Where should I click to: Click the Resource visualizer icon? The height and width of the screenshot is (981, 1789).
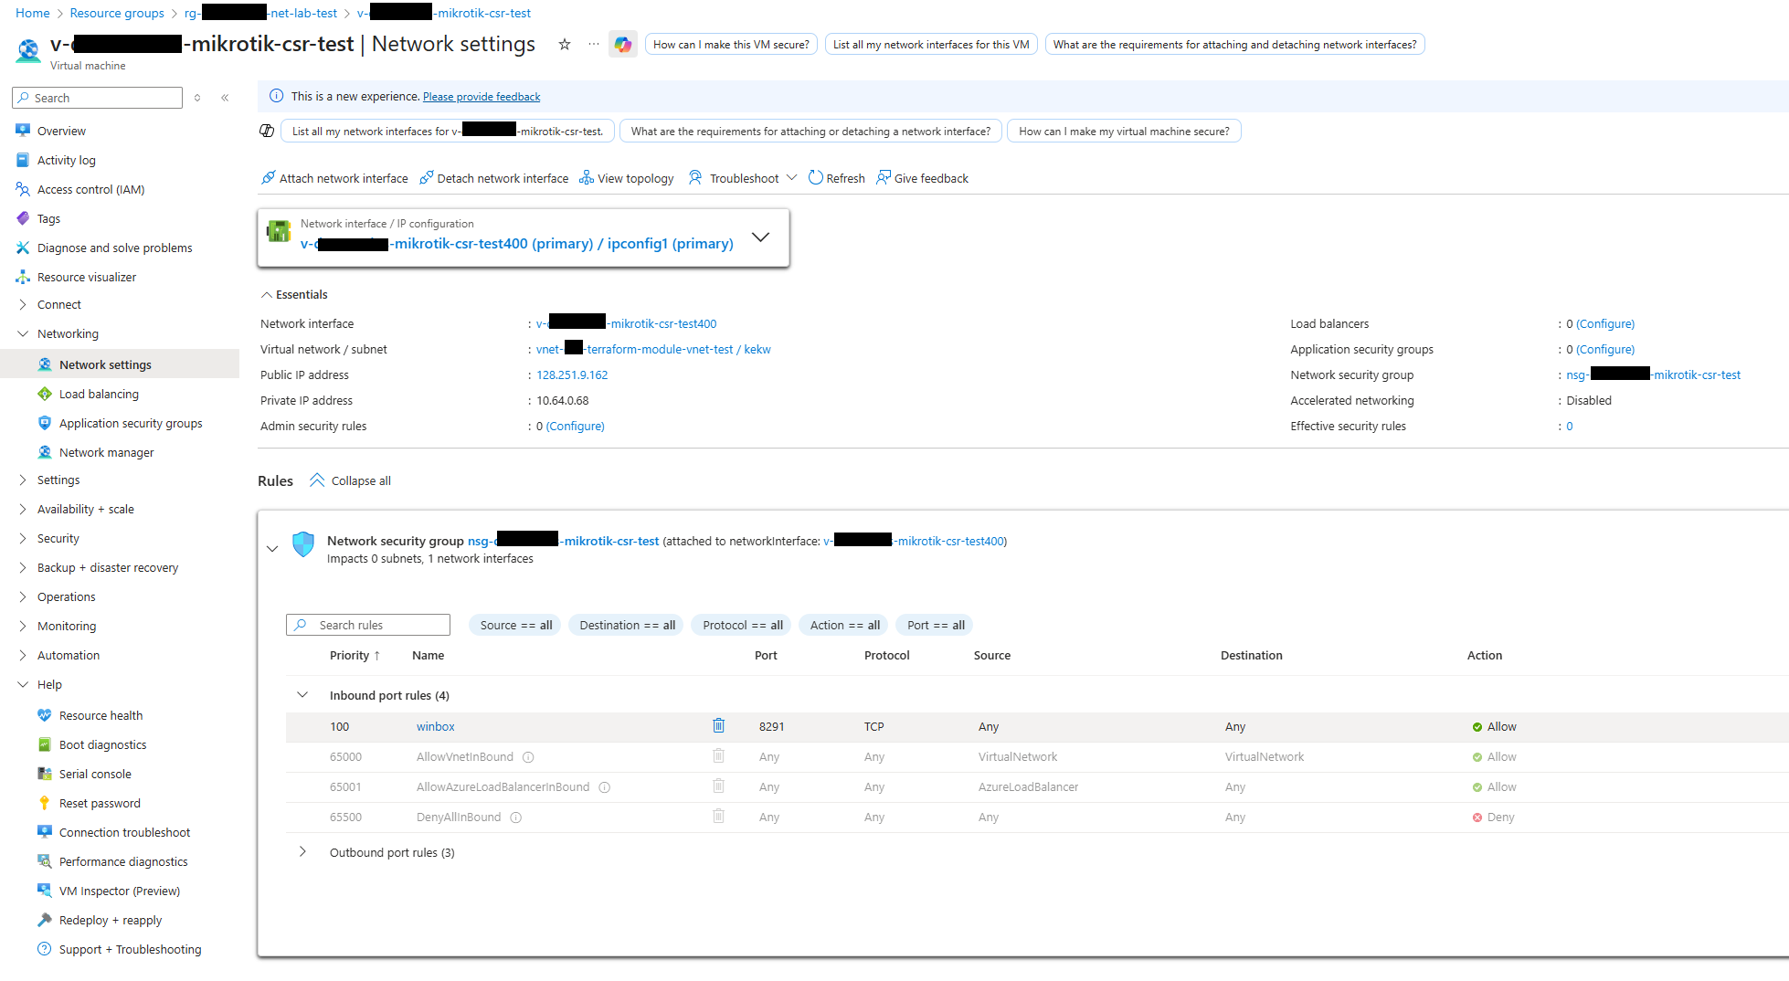[23, 277]
